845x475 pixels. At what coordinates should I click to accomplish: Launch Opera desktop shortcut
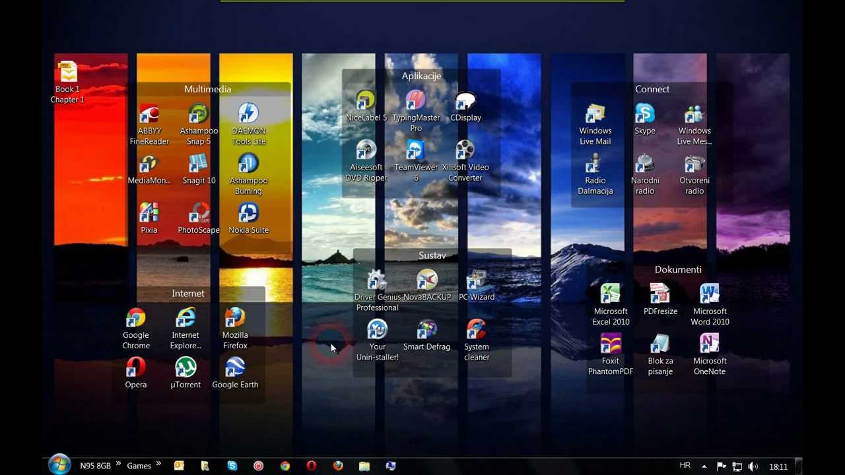click(x=136, y=373)
